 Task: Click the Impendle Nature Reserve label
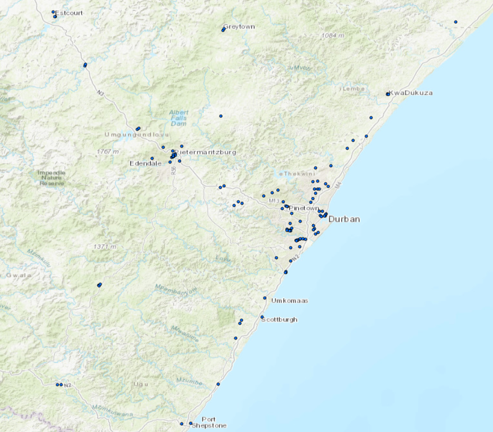click(51, 179)
